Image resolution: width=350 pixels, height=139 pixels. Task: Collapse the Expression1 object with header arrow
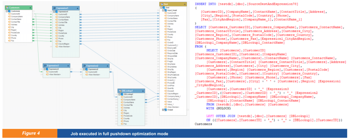point(77,8)
